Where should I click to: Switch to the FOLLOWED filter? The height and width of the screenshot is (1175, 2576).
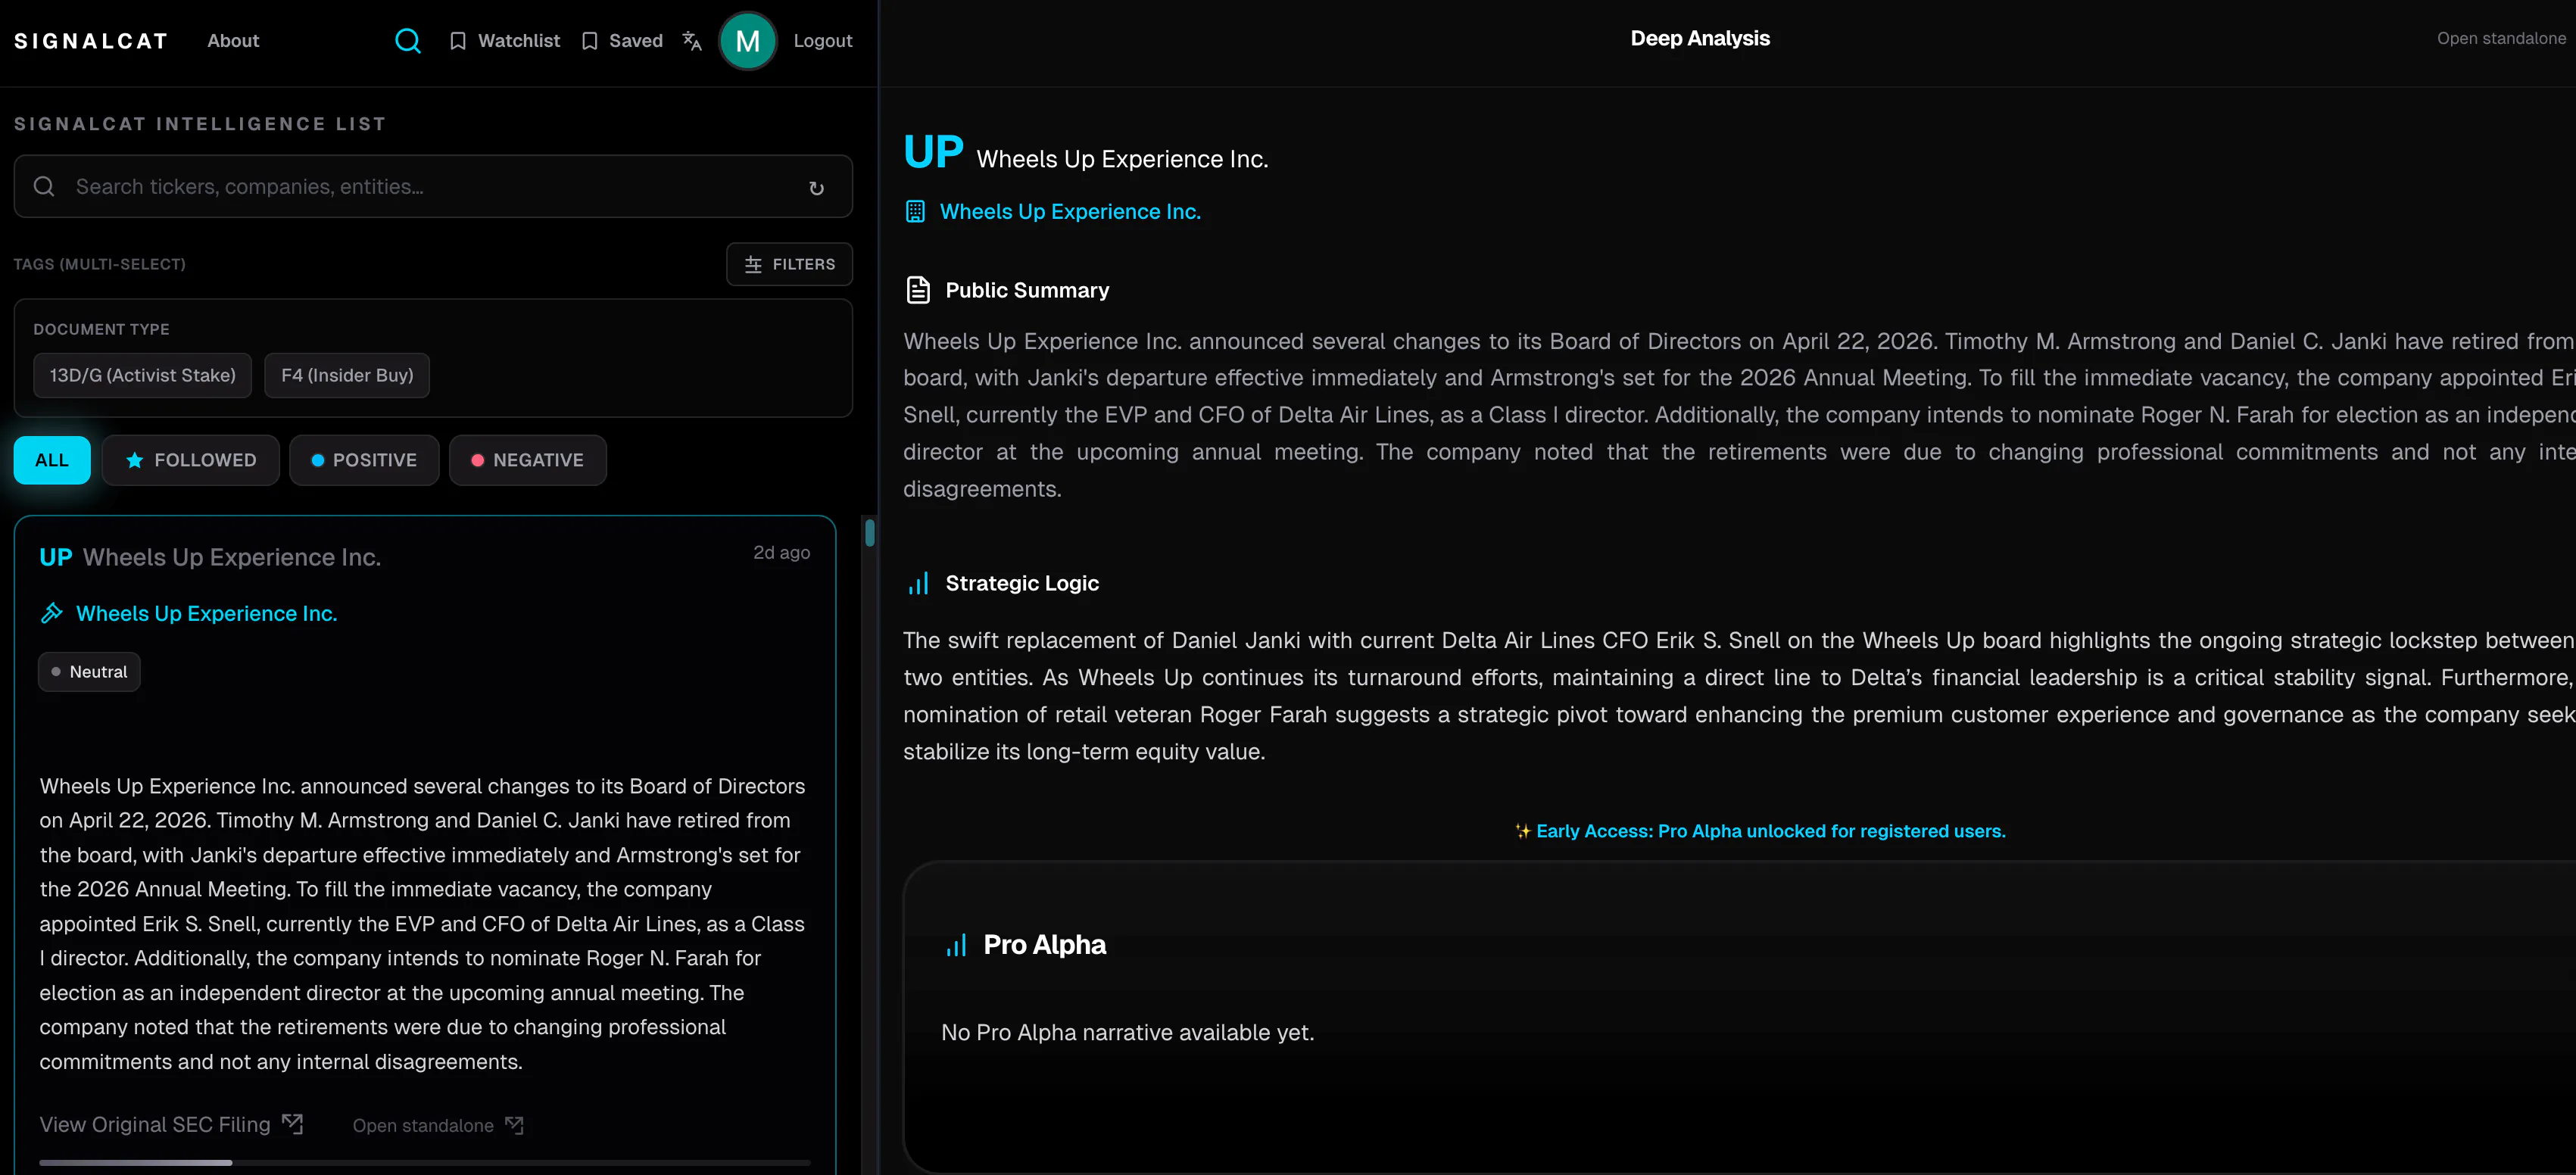tap(191, 460)
